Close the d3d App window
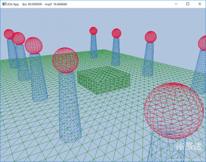 [x=200, y=4]
